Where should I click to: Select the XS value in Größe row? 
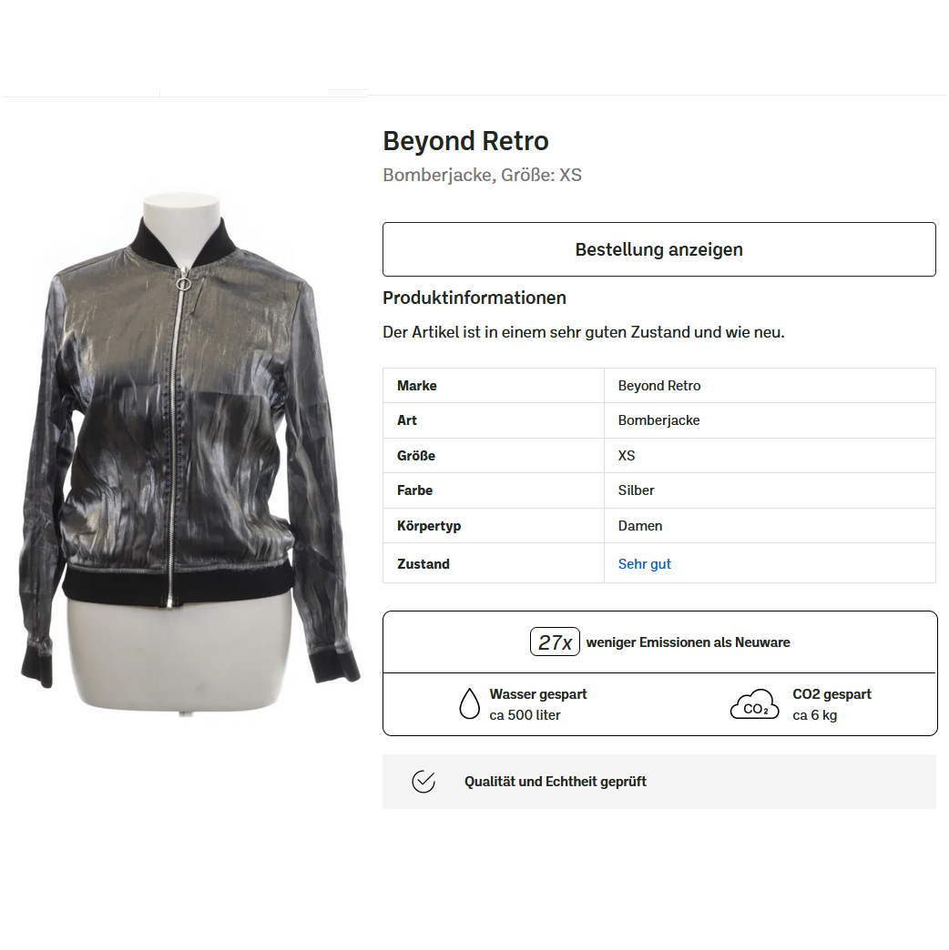(627, 456)
